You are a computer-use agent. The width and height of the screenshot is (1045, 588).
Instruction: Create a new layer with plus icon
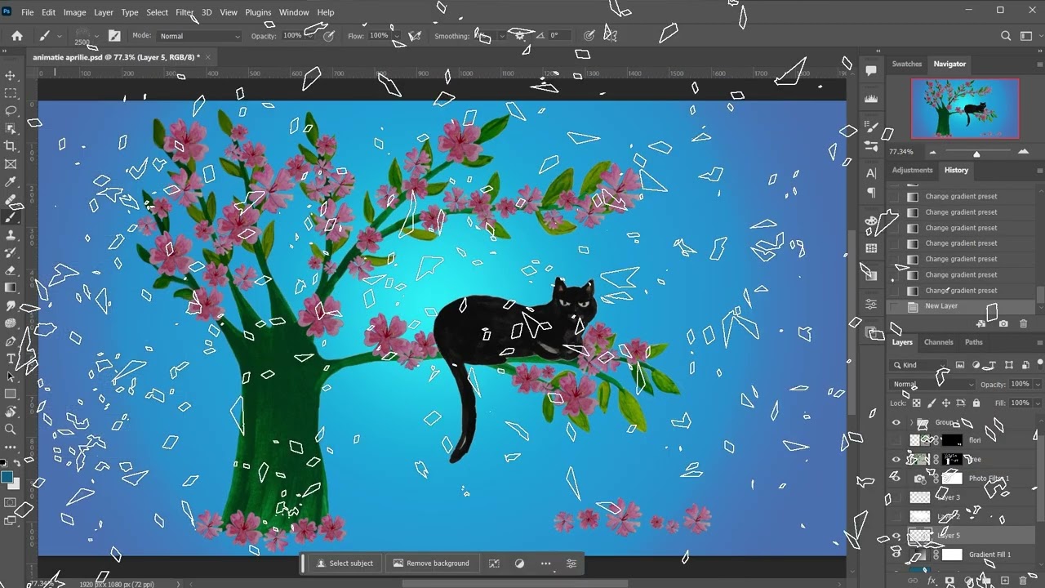(1005, 581)
